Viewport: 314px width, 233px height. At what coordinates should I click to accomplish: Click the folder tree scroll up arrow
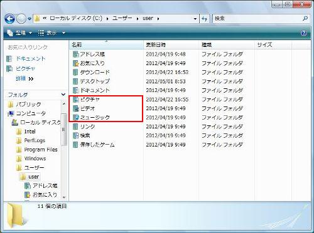point(64,103)
